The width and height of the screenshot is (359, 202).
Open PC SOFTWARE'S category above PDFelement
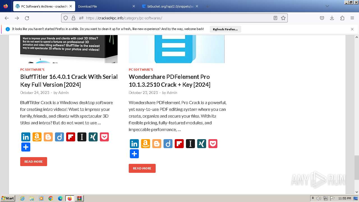[x=141, y=70]
